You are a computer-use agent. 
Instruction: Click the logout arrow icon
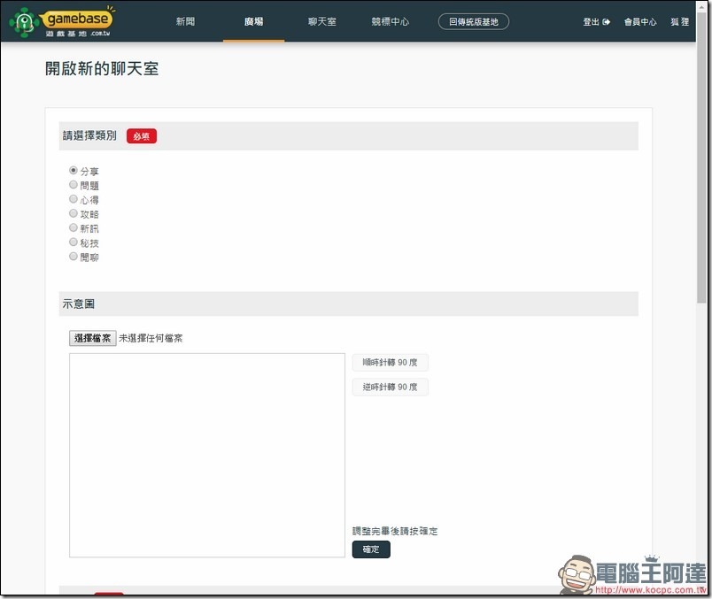click(607, 21)
